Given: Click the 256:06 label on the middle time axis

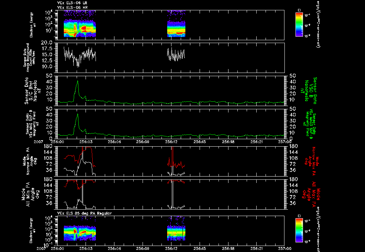Looking at the screenshot, I should [x=114, y=141].
